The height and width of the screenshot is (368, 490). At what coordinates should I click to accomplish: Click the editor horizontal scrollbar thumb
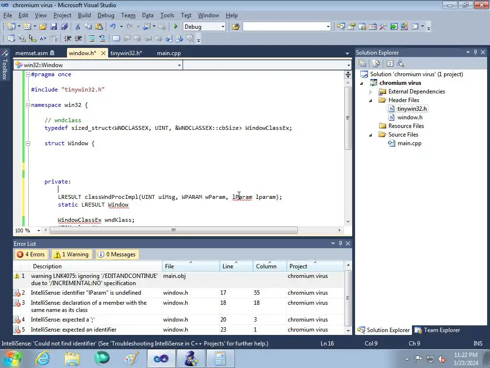(x=174, y=230)
